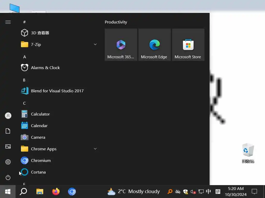
Task: Start the Camera app
Action: [x=59, y=137]
